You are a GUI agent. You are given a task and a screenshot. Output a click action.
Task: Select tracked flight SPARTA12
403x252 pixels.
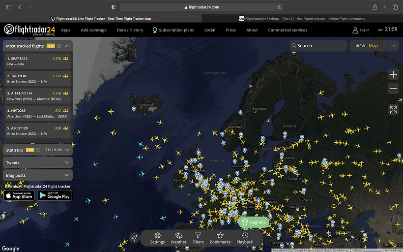point(38,61)
